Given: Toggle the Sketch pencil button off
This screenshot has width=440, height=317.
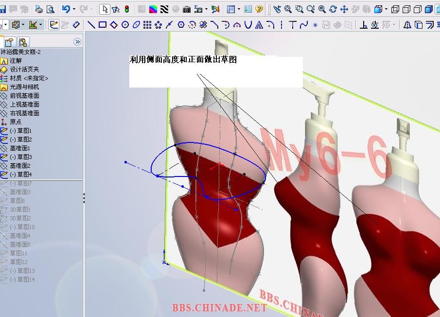Looking at the screenshot, I should [x=53, y=25].
